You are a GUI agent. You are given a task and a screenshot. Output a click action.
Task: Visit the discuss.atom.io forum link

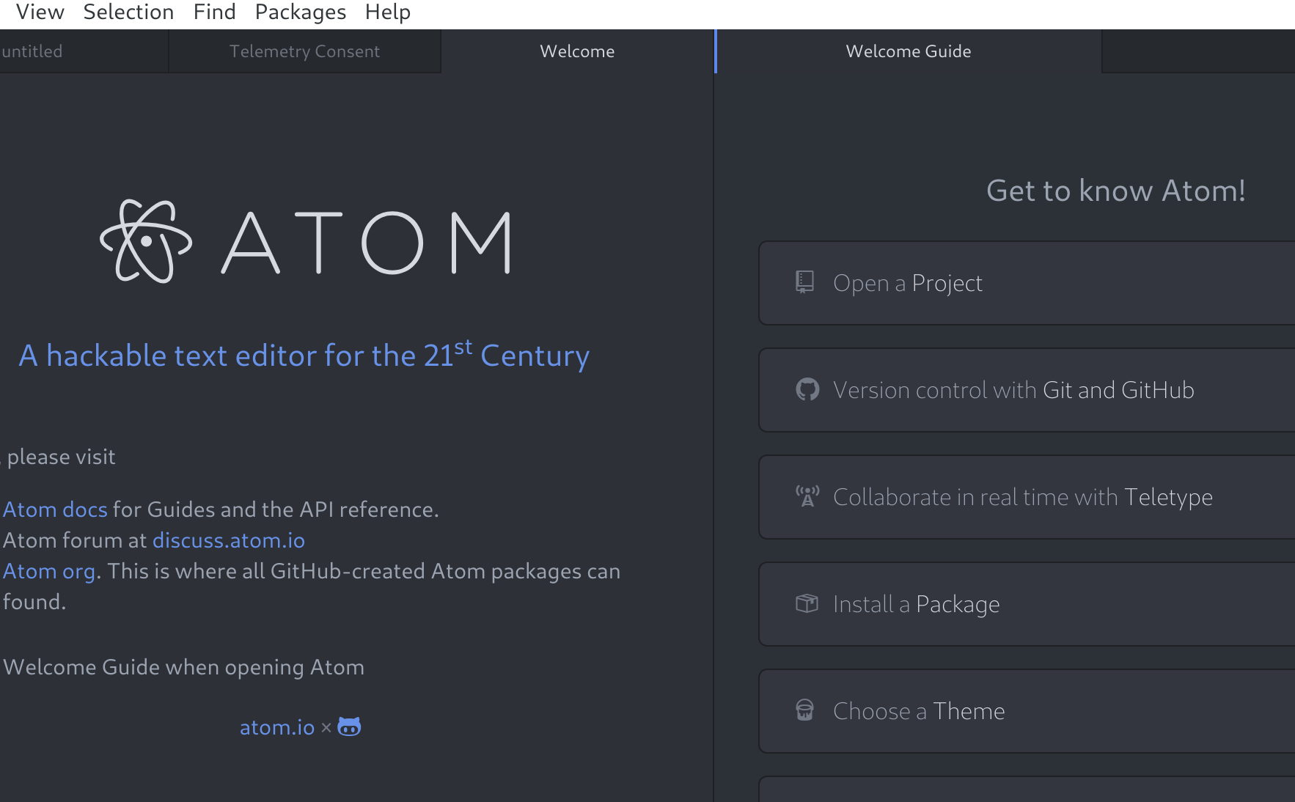[x=228, y=540]
